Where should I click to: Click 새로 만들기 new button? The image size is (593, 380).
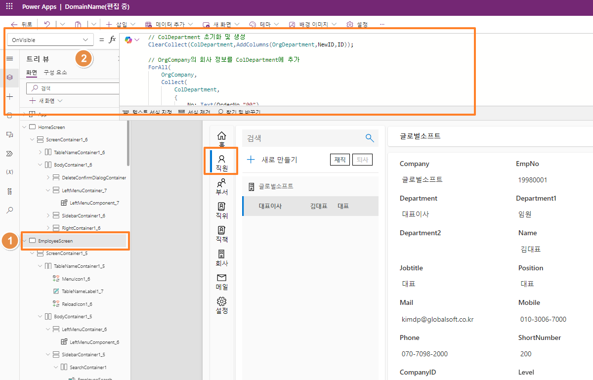point(272,160)
